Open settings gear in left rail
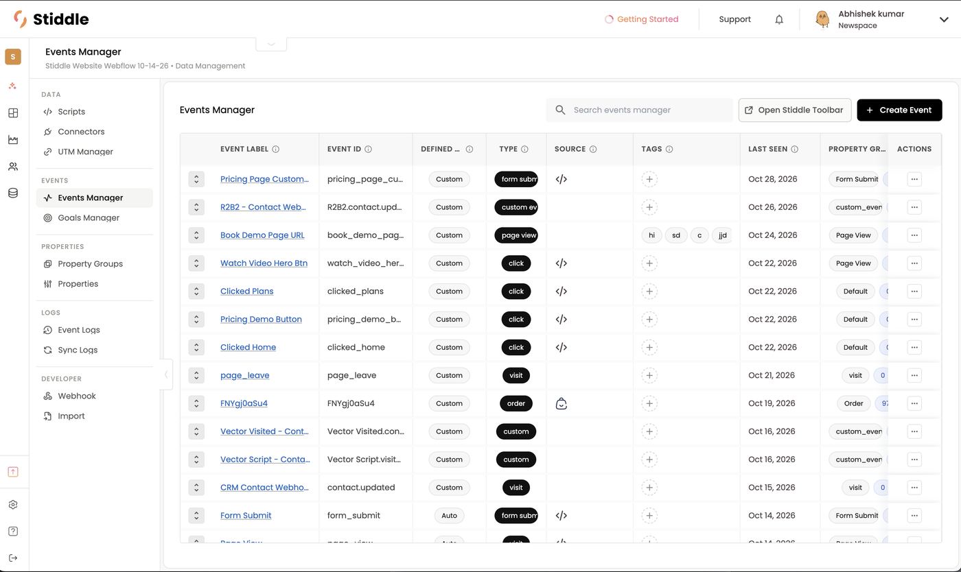 (13, 505)
